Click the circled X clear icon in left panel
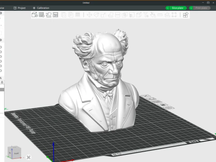This screenshot has height=162, width=216. tap(2, 82)
